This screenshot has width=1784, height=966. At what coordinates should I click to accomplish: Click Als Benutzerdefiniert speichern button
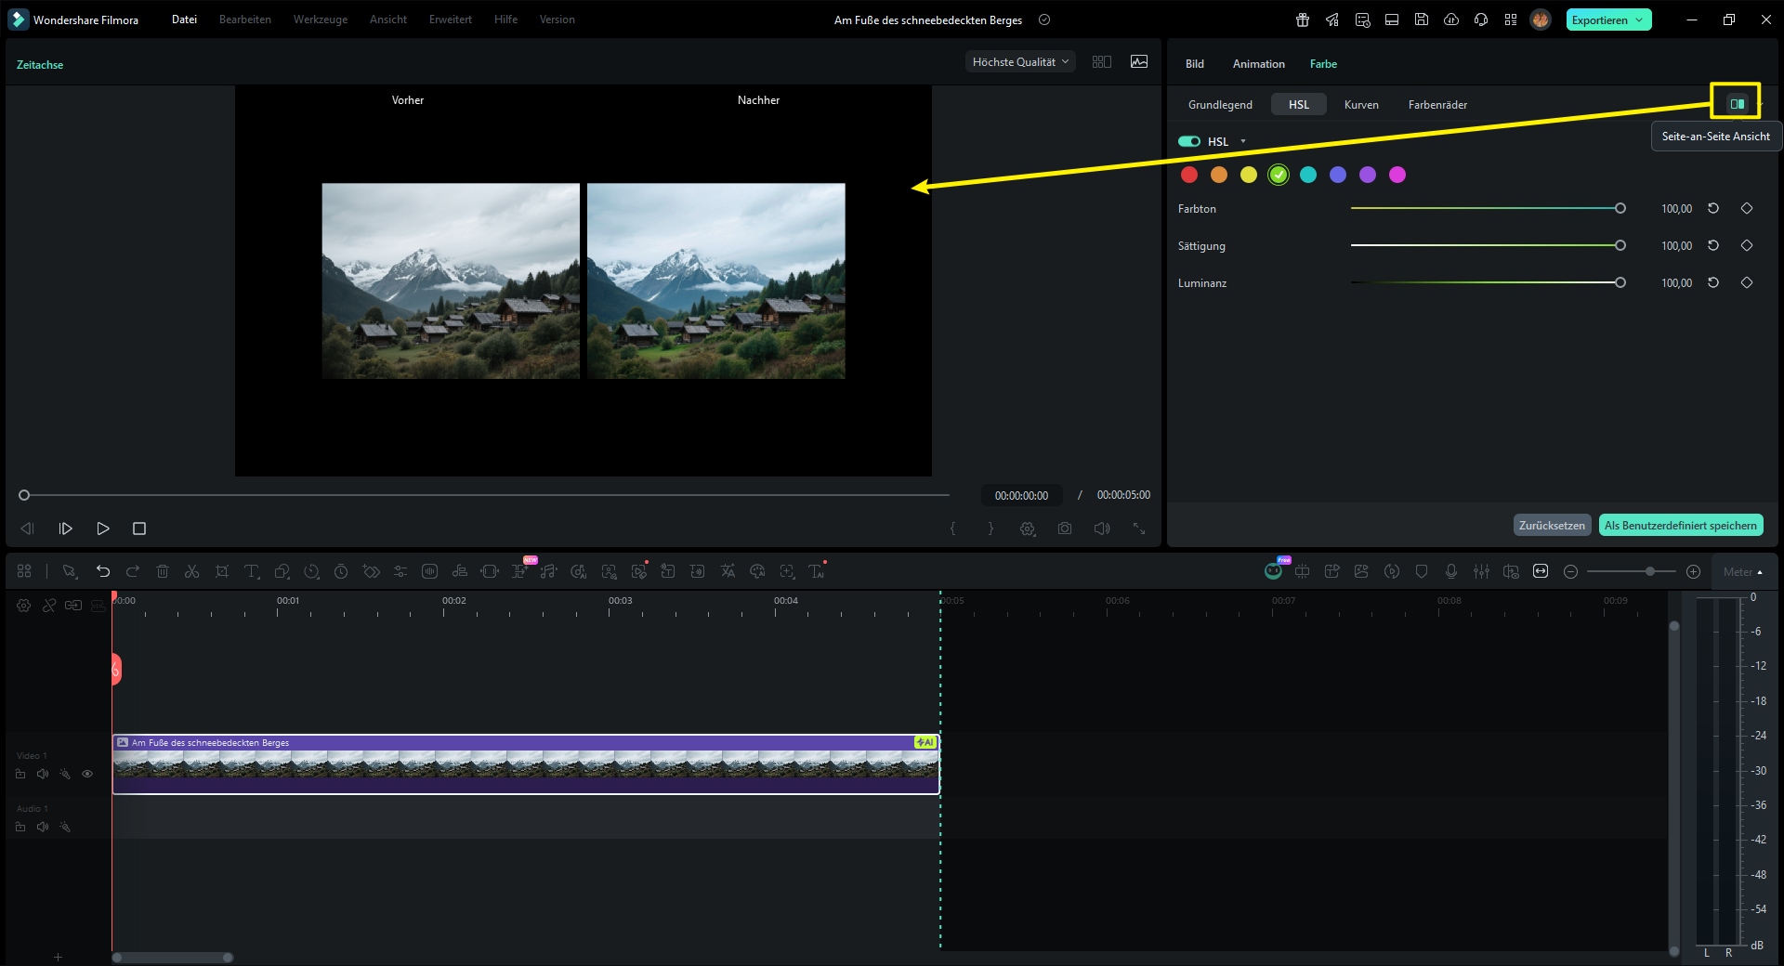click(1680, 526)
